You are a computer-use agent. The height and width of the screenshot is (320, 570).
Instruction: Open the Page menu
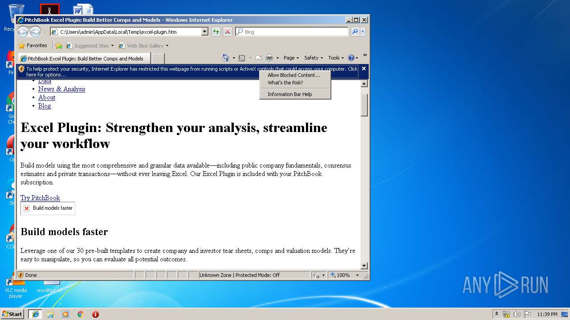pos(291,58)
